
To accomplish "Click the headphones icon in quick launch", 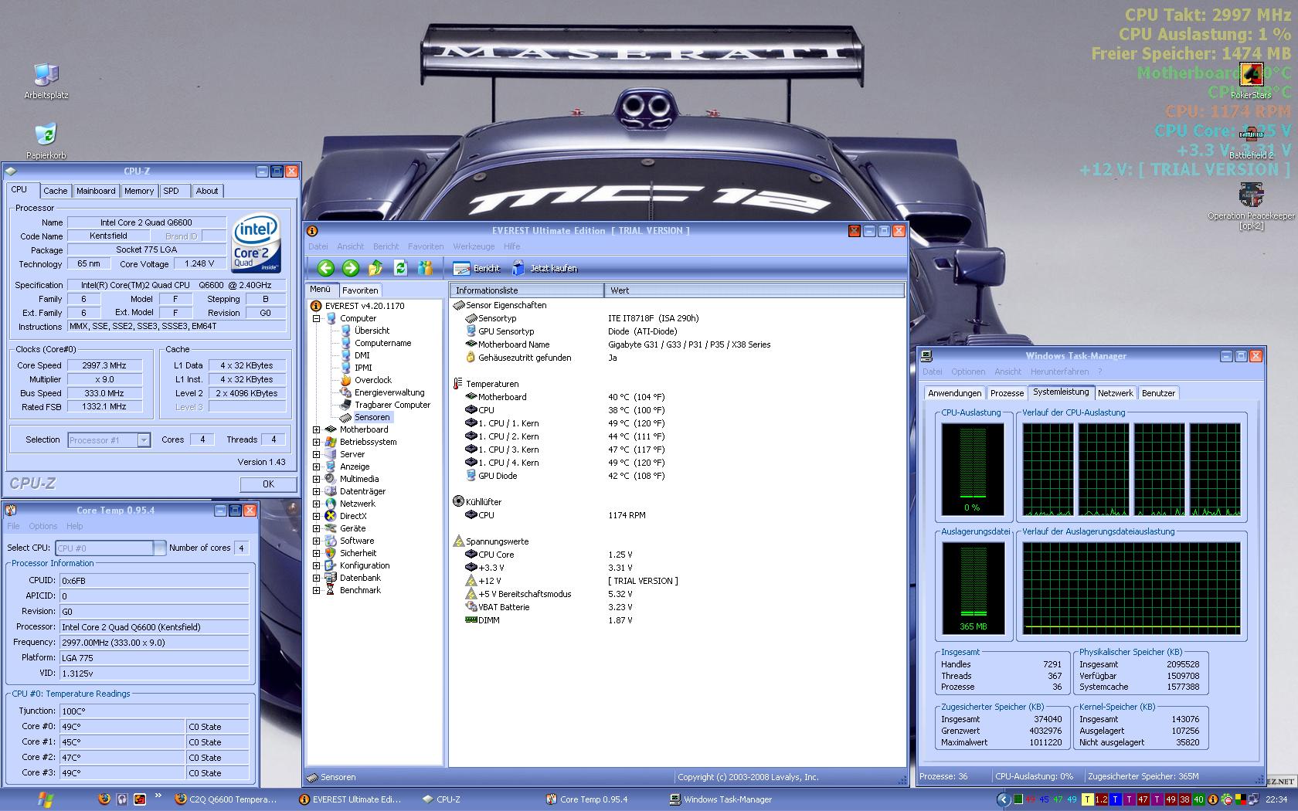I will (122, 799).
